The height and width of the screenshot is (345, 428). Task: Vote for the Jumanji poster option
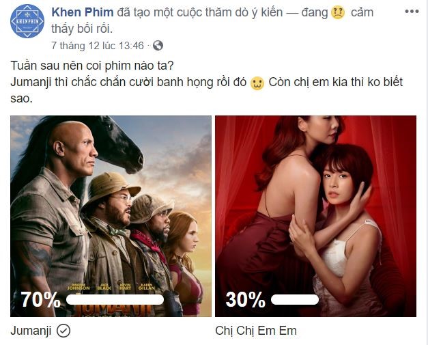(x=111, y=216)
